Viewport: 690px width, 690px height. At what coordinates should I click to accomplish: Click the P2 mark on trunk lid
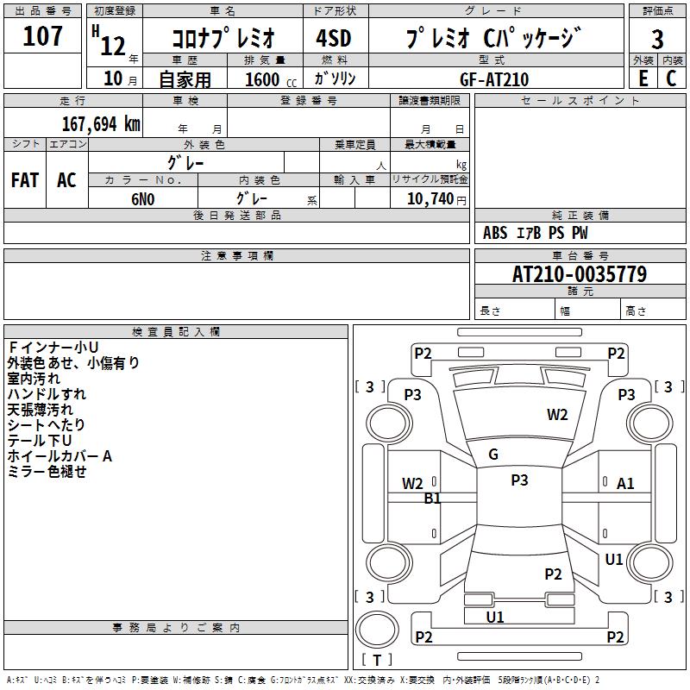coord(553,574)
